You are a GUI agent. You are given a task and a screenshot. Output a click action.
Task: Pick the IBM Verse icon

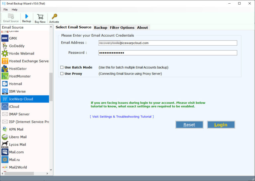click(5, 91)
